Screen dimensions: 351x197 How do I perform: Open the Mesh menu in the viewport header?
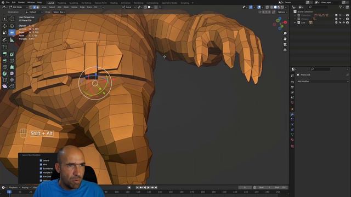pyautogui.click(x=66, y=7)
